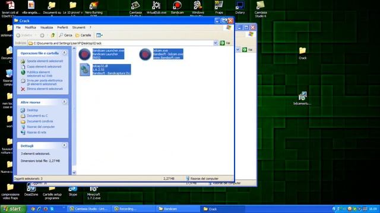Select Camtasia Studio 6 desktop icon
Screen dimensions: 380x213
tap(261, 9)
